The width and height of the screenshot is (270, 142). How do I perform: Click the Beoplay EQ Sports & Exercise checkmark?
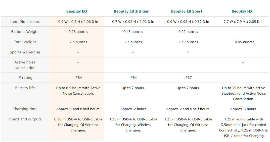(78, 52)
